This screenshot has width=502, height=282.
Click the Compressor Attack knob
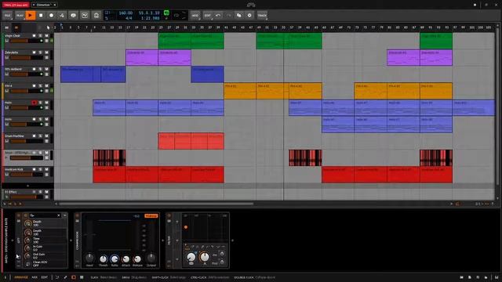point(125,258)
